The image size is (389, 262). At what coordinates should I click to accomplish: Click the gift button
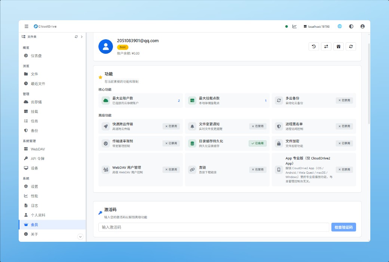tap(339, 46)
